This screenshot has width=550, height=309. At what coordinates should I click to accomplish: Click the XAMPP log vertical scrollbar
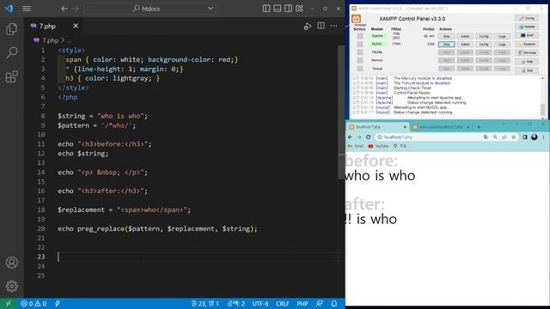pos(543,97)
